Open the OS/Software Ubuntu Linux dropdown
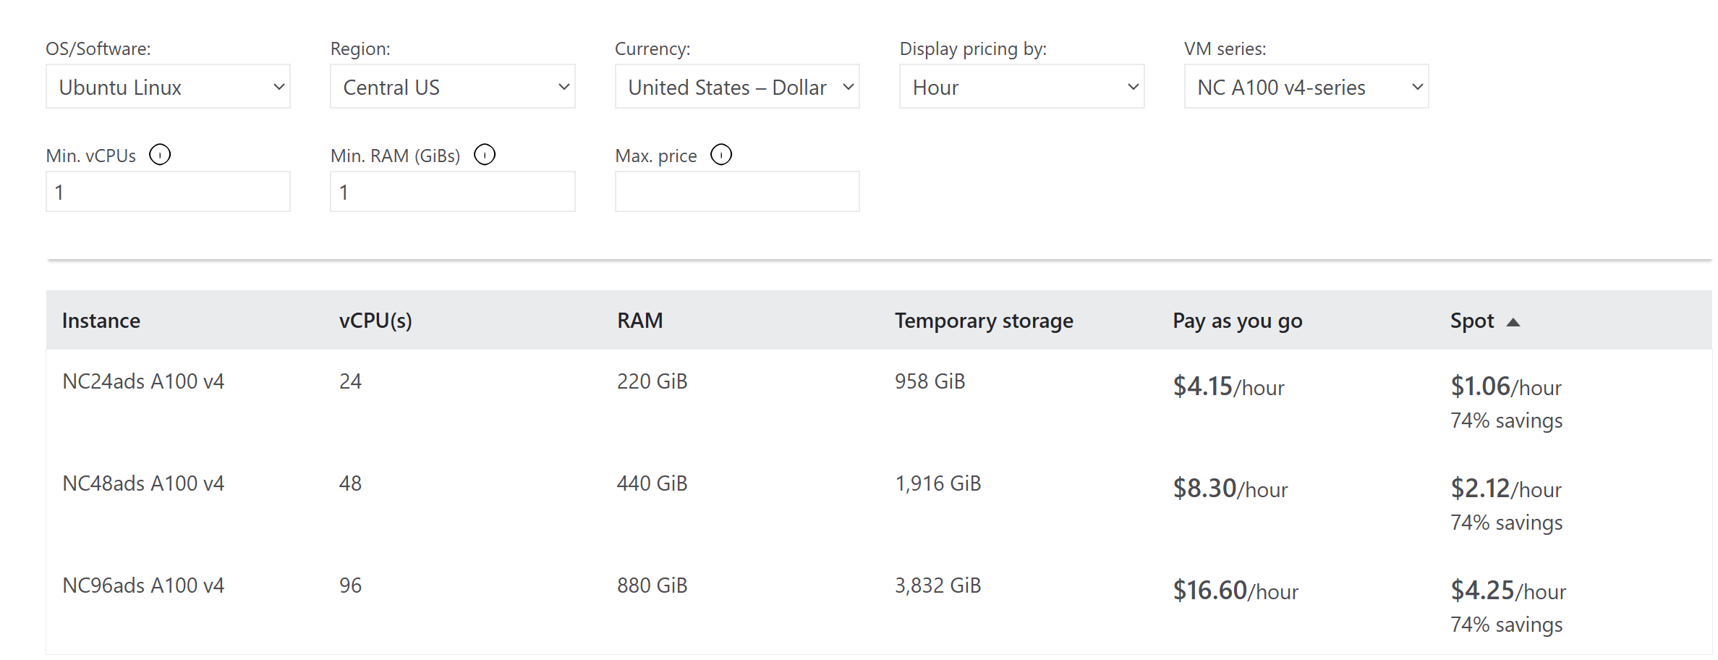Image resolution: width=1718 pixels, height=660 pixels. coord(168,87)
